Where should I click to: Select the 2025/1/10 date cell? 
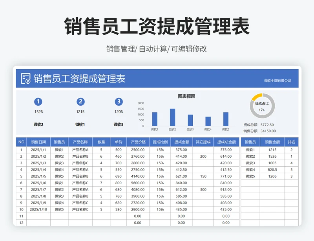click(x=38, y=209)
